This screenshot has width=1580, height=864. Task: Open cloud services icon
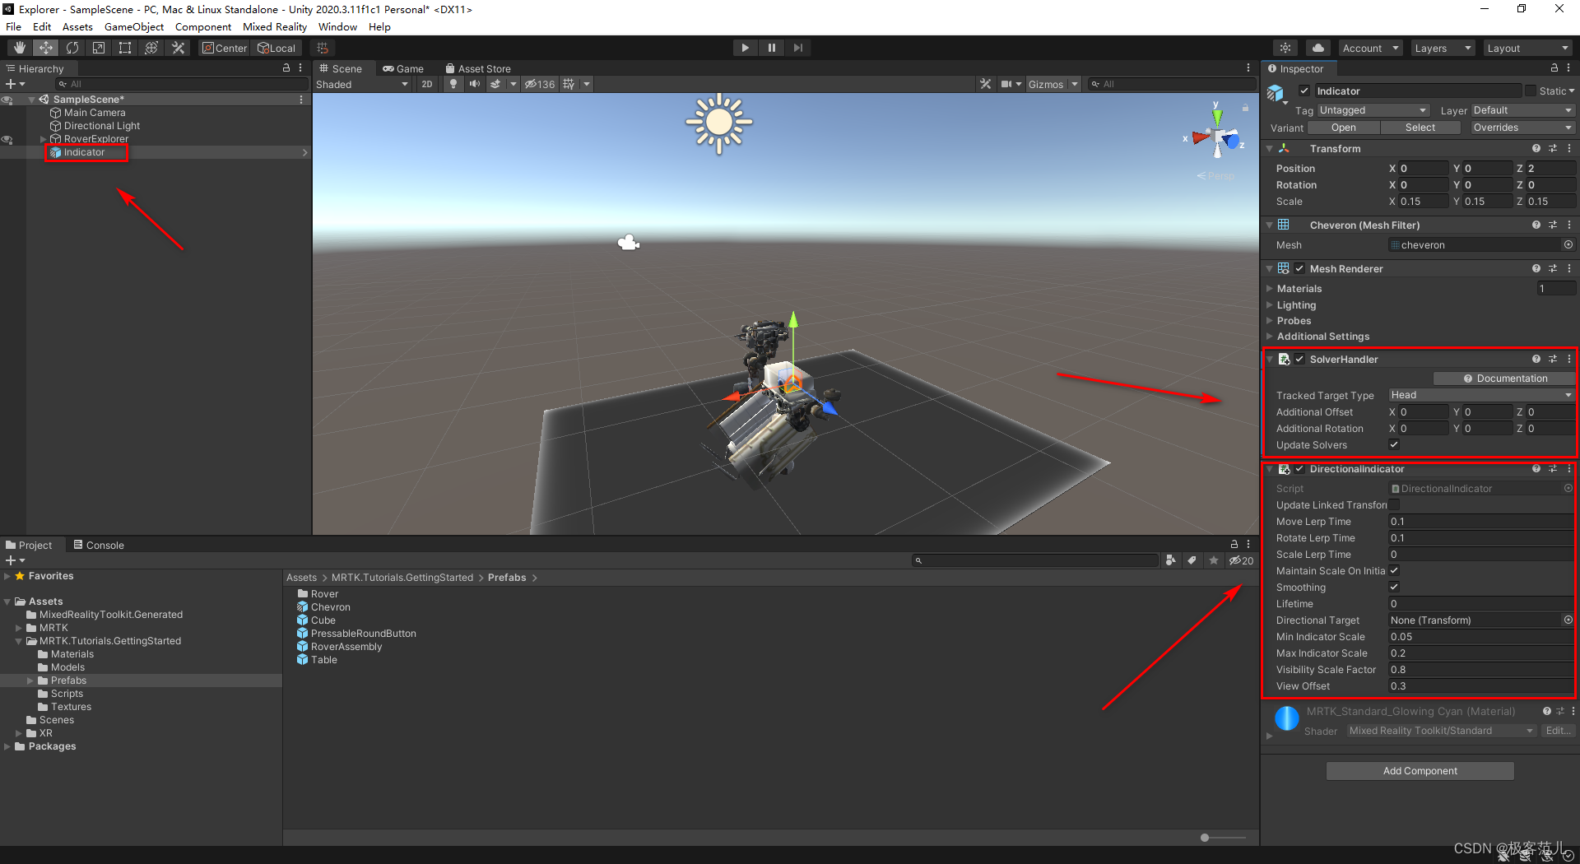pyautogui.click(x=1318, y=48)
